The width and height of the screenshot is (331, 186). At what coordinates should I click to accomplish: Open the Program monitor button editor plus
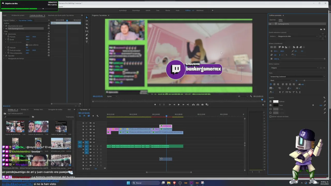[263, 105]
